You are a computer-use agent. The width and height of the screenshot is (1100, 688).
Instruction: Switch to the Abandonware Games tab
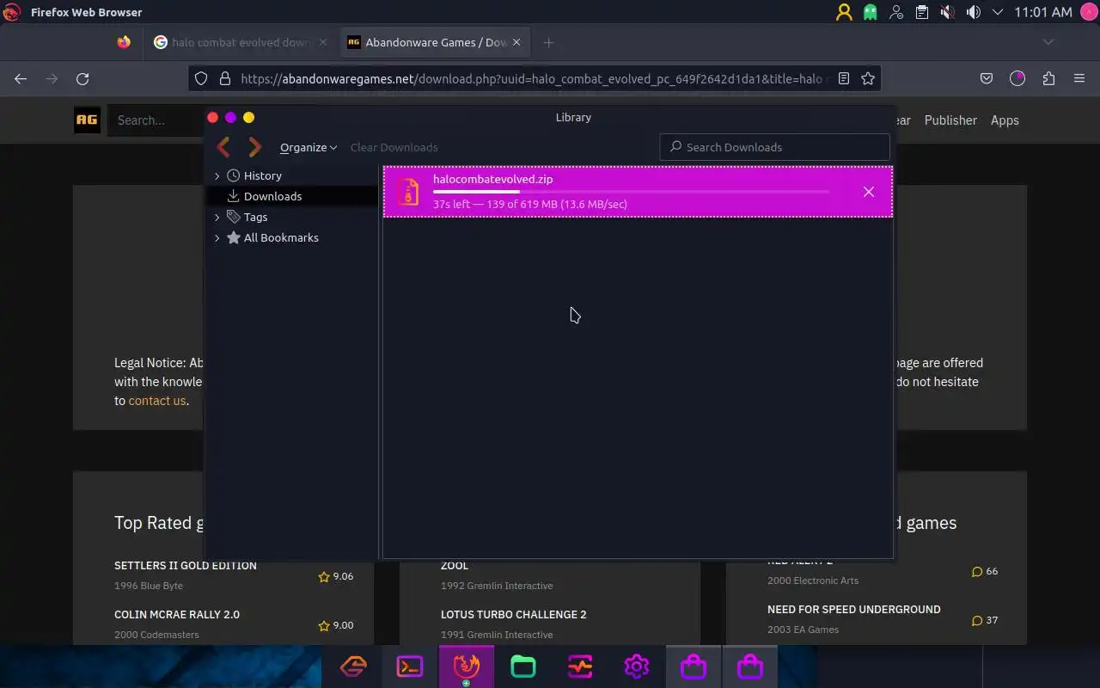(x=433, y=42)
